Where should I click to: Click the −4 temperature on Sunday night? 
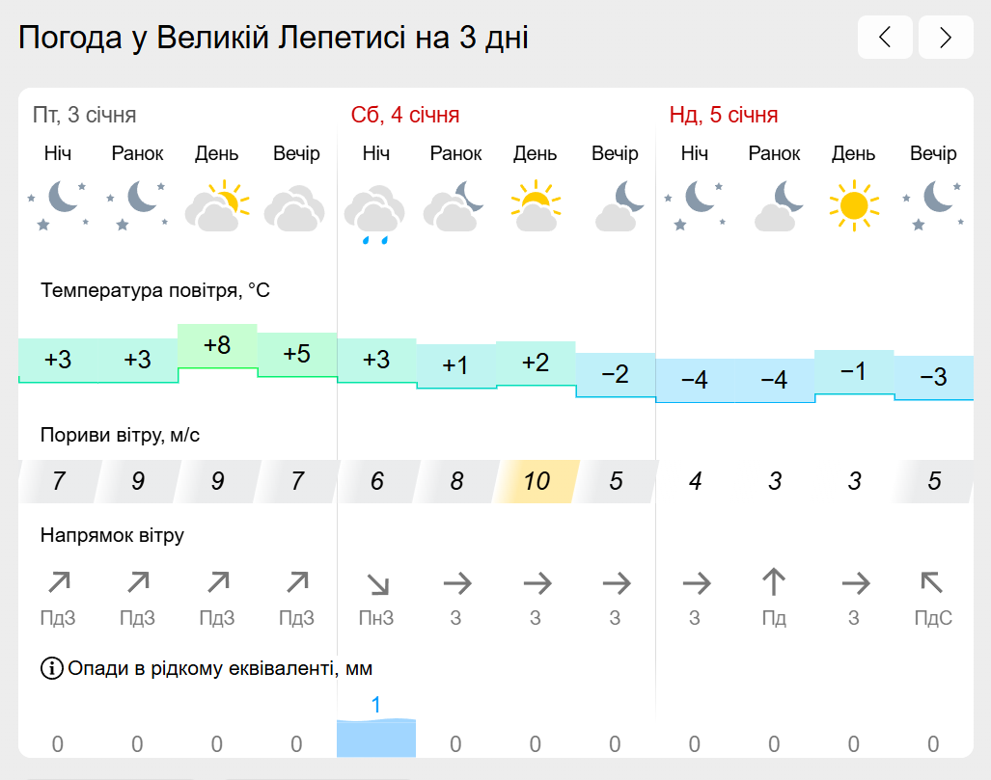(695, 380)
